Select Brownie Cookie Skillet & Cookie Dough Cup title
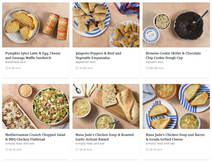 click(x=173, y=55)
